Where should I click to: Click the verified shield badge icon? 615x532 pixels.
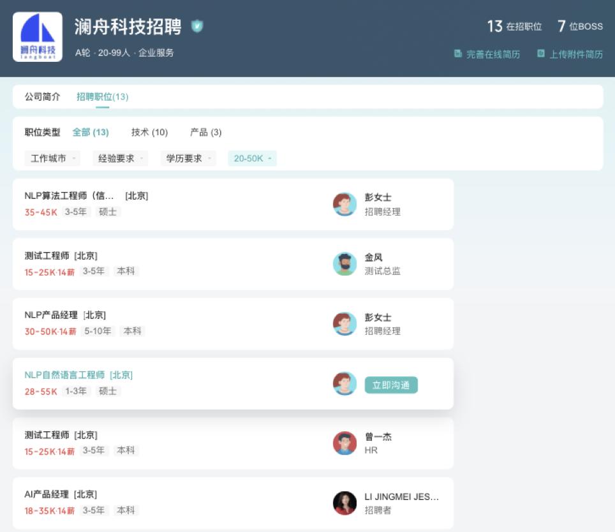click(197, 26)
